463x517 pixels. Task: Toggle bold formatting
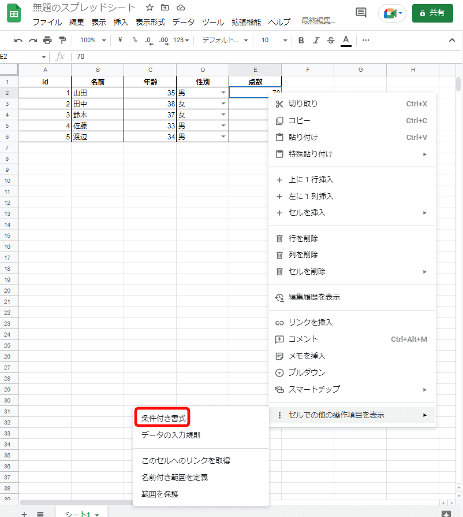click(x=300, y=40)
